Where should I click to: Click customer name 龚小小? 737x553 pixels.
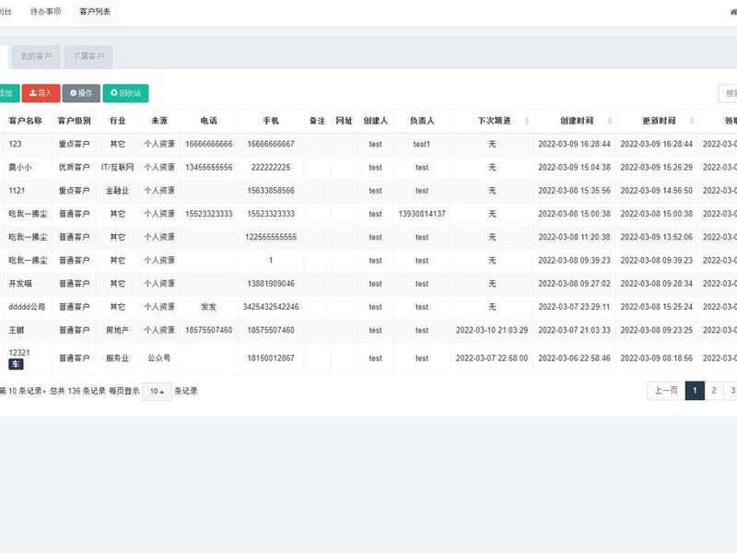coord(20,168)
